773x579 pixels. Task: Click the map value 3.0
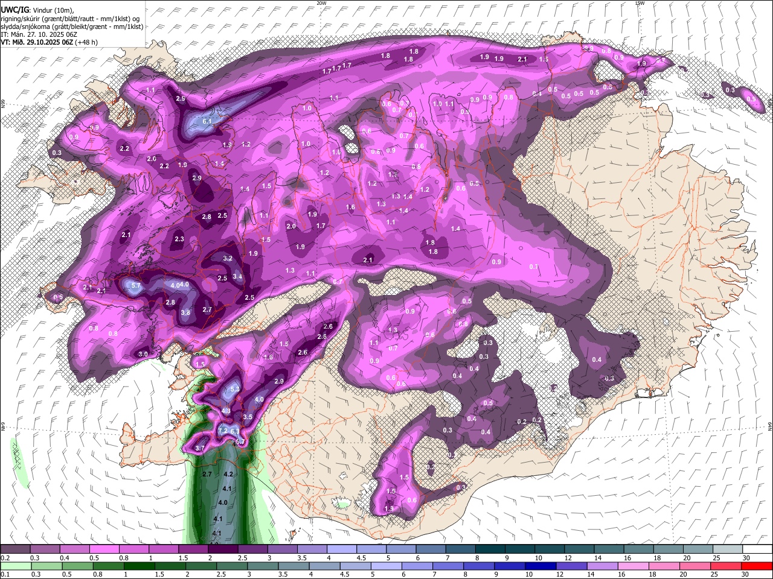[x=143, y=354]
